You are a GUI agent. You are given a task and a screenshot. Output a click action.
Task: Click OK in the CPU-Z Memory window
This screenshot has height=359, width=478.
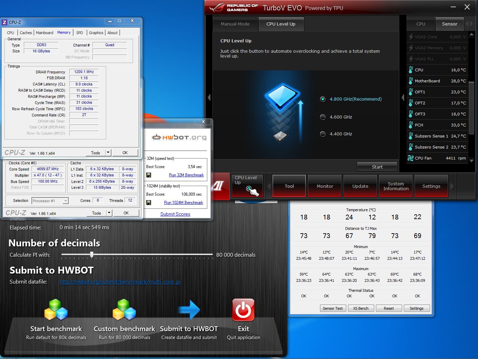pos(125,153)
